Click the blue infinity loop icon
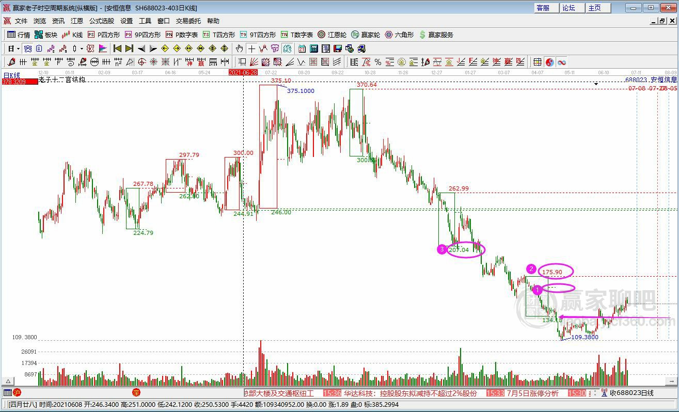679x412 pixels. pyautogui.click(x=561, y=62)
